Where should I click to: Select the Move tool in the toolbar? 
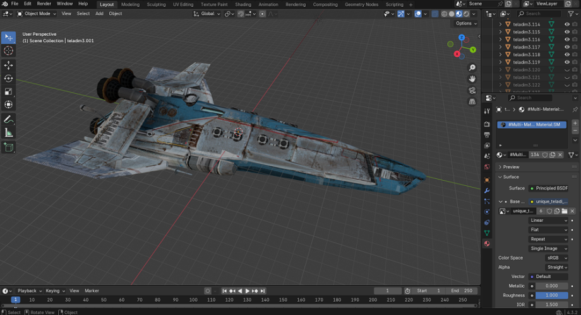[x=9, y=66]
